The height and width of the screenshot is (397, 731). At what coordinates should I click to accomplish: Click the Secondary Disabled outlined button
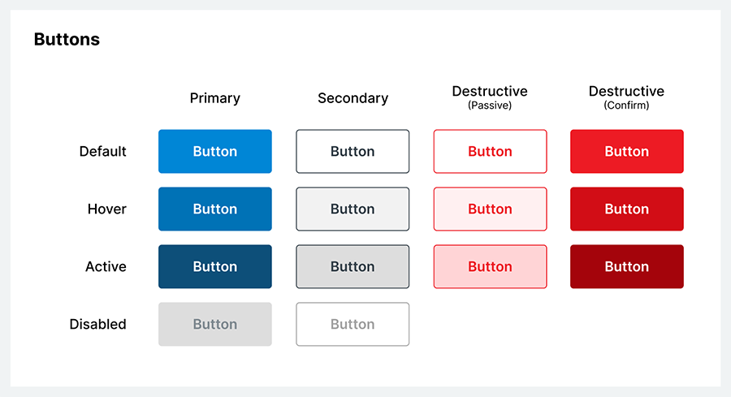(x=353, y=324)
